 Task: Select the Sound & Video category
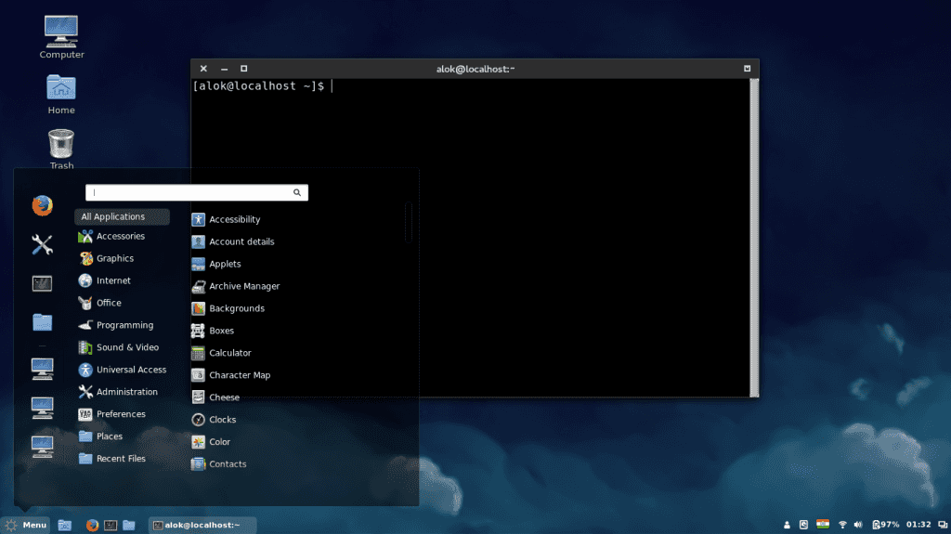(x=127, y=347)
